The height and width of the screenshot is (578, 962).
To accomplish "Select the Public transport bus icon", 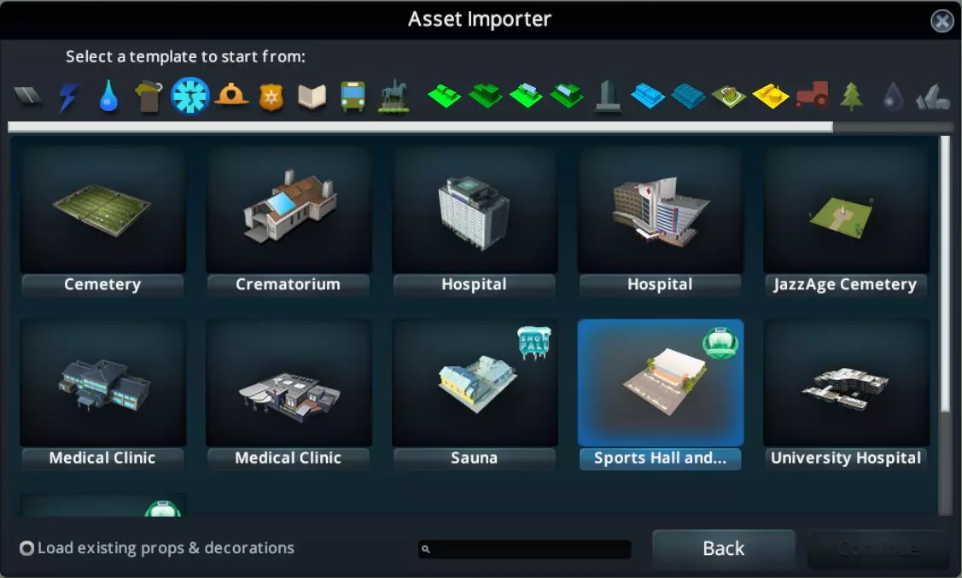I will pos(353,96).
